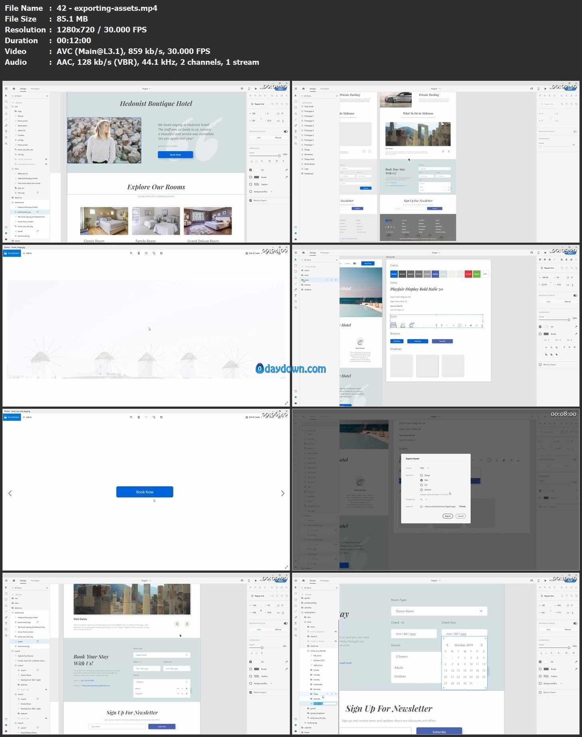Click the green color swatch in the Style Guide
The height and width of the screenshot is (737, 582).
[477, 274]
